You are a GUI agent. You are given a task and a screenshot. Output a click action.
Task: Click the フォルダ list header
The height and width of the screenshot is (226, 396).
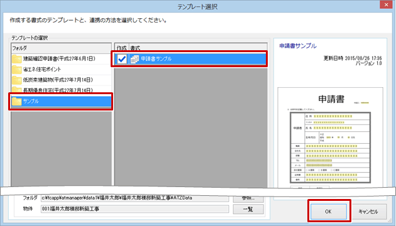[x=61, y=48]
